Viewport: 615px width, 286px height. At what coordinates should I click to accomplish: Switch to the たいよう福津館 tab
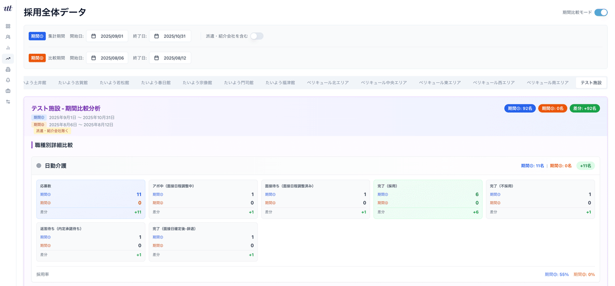[x=280, y=82]
